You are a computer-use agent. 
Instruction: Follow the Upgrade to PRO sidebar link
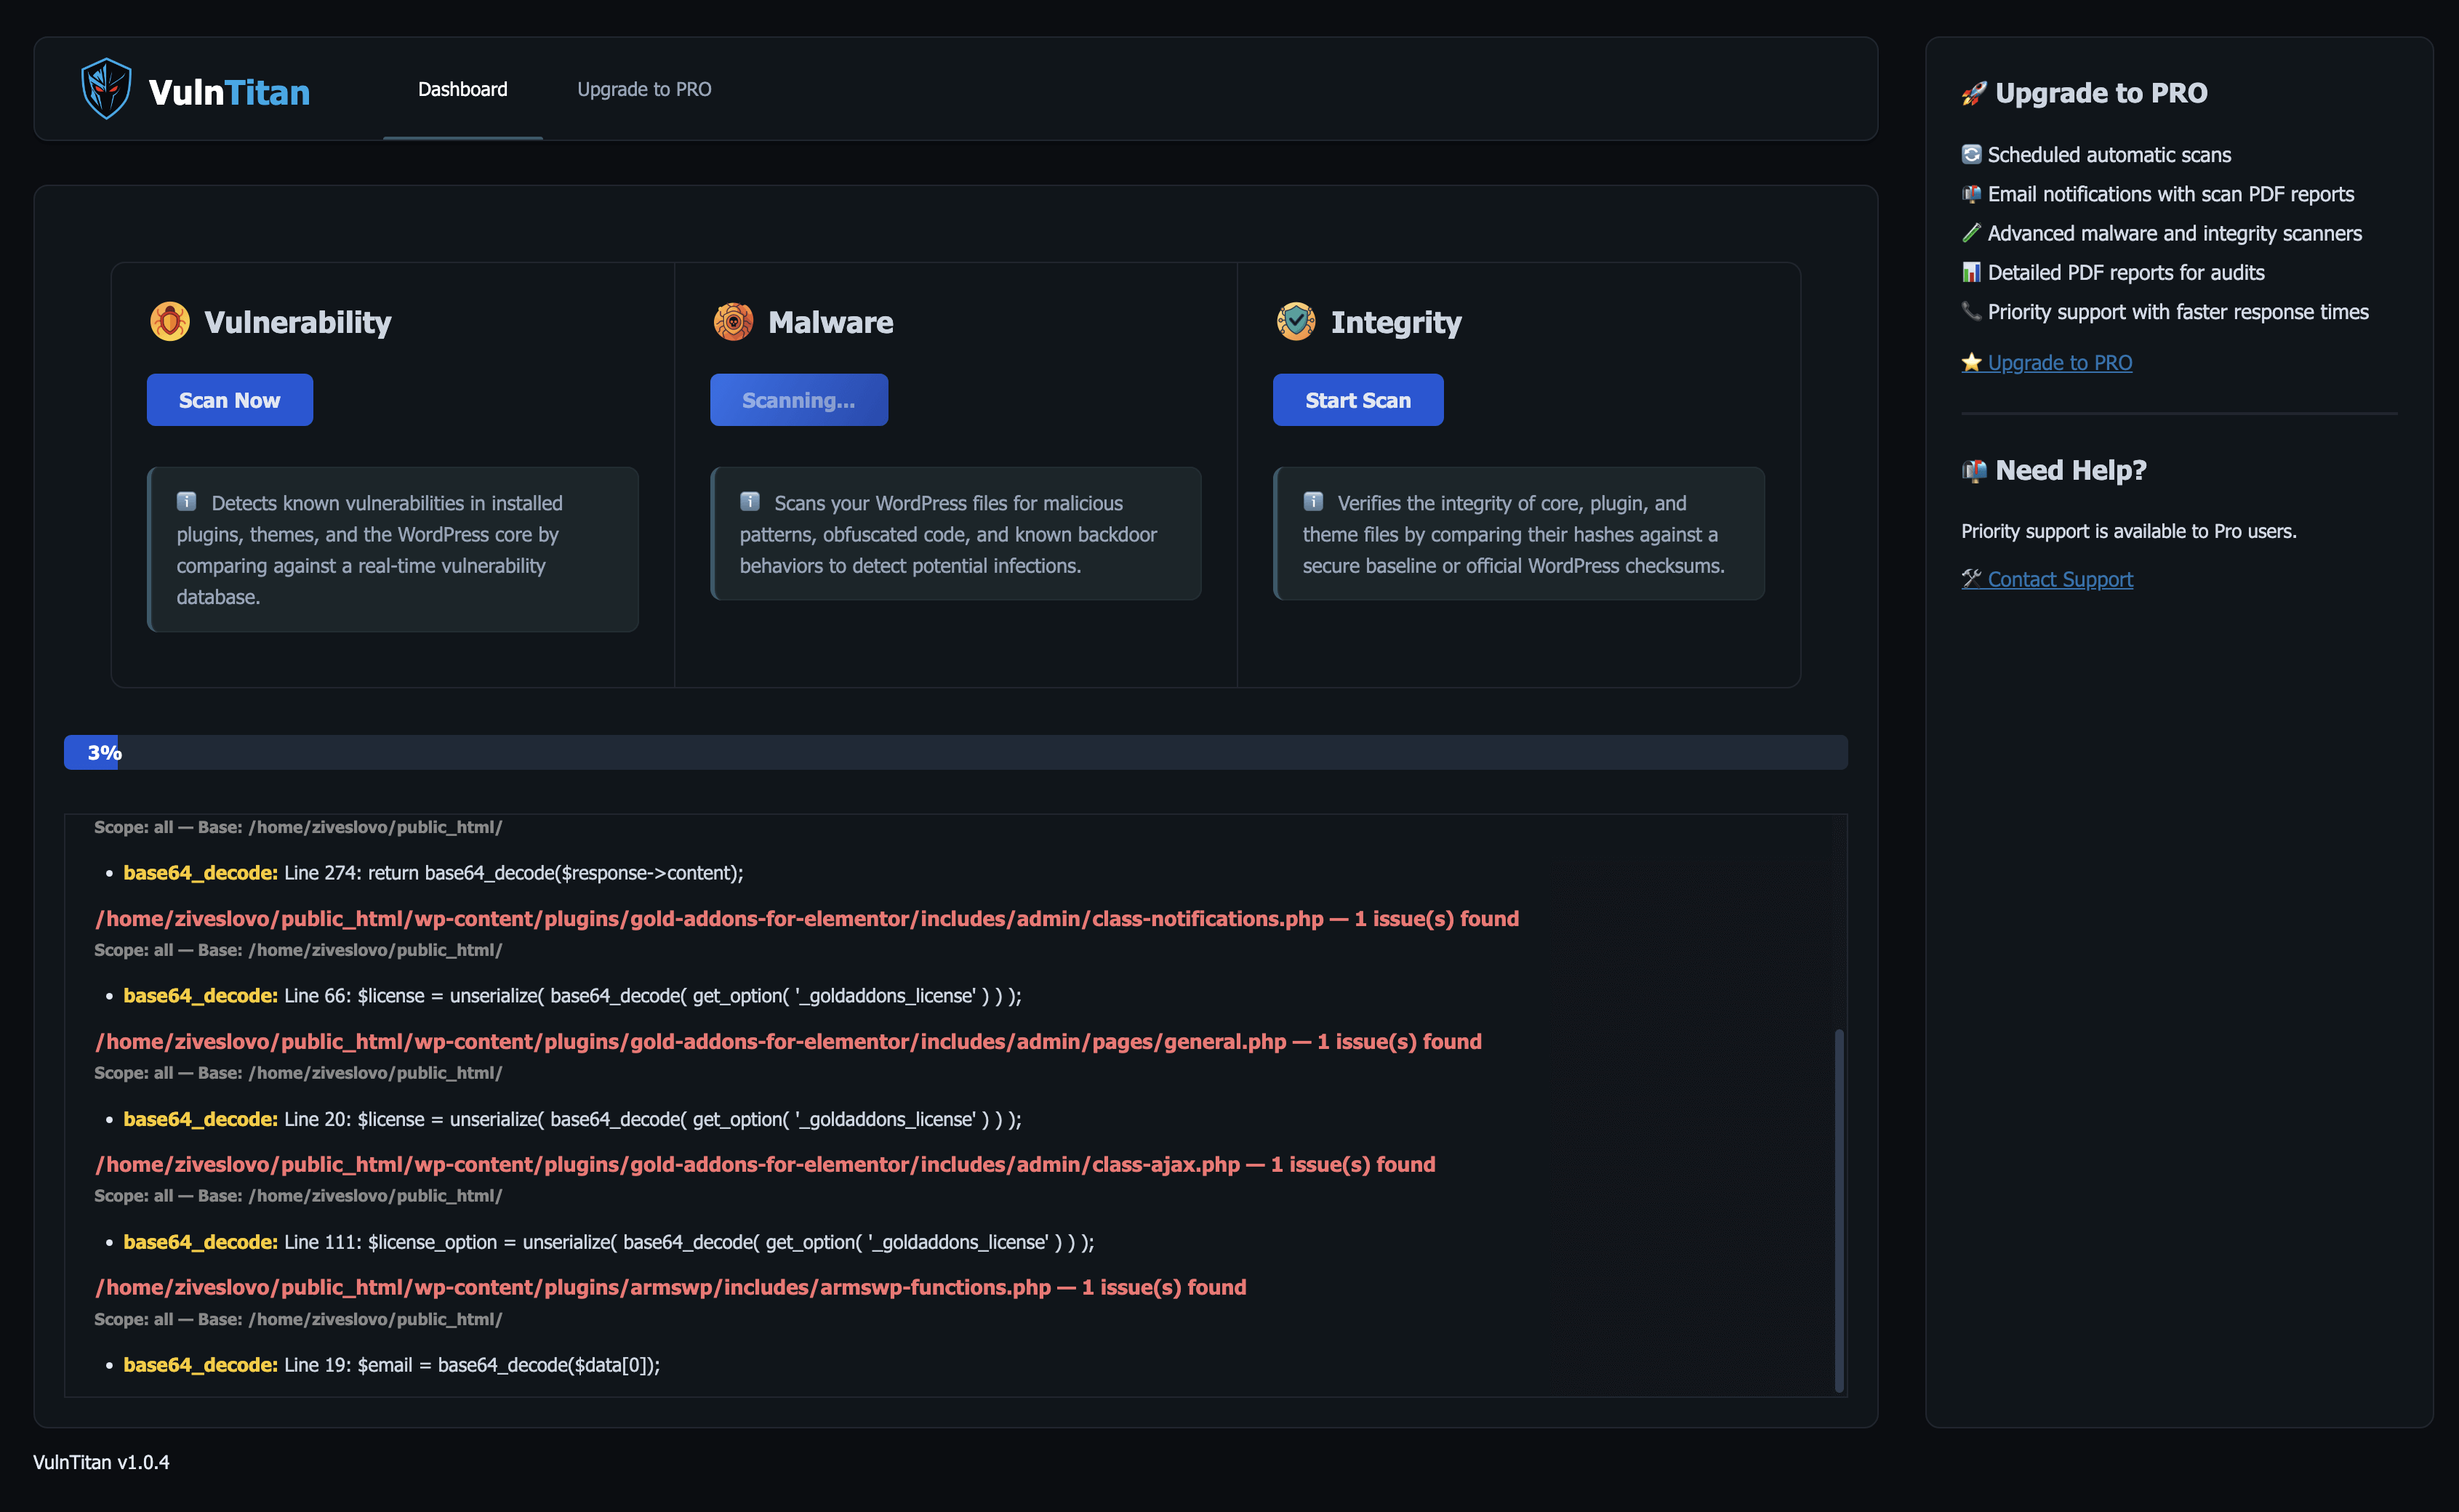click(2059, 362)
